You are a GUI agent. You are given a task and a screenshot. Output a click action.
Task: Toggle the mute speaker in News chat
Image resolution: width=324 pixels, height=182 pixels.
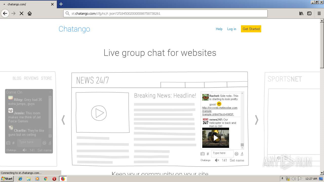(217, 160)
